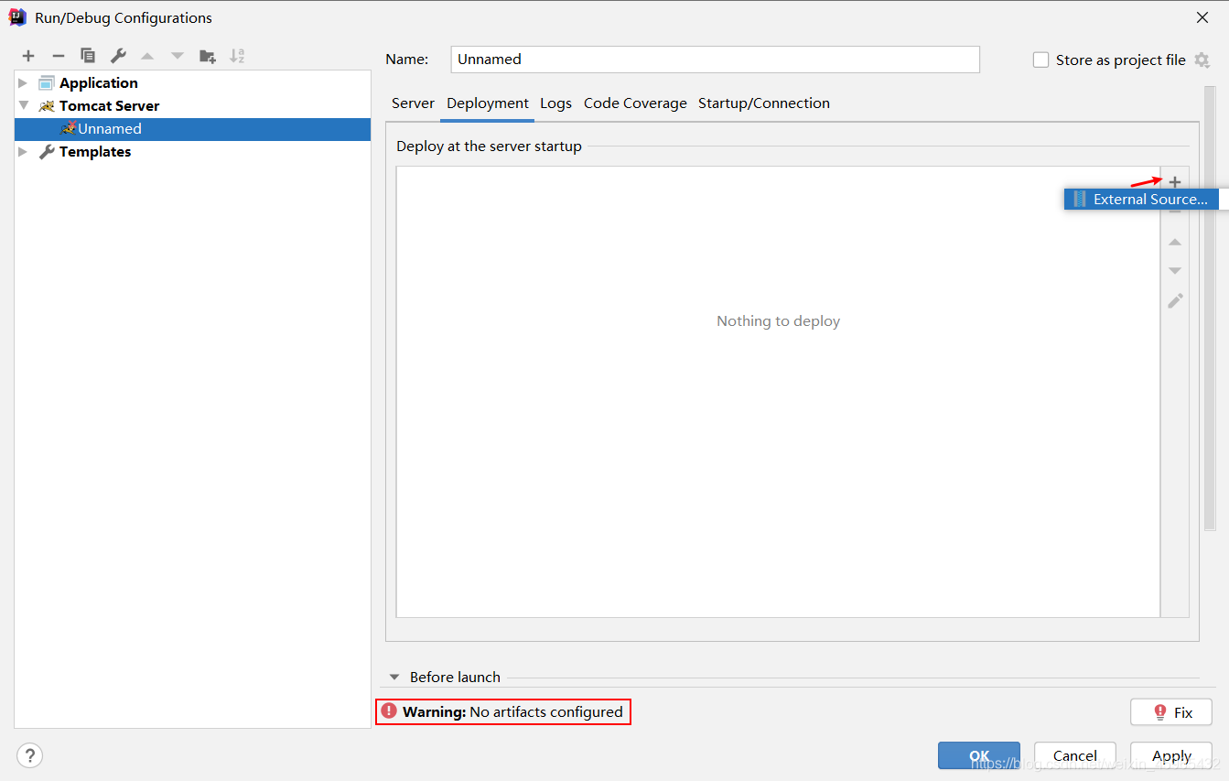Switch to the Server tab
This screenshot has height=781, width=1229.
point(413,103)
